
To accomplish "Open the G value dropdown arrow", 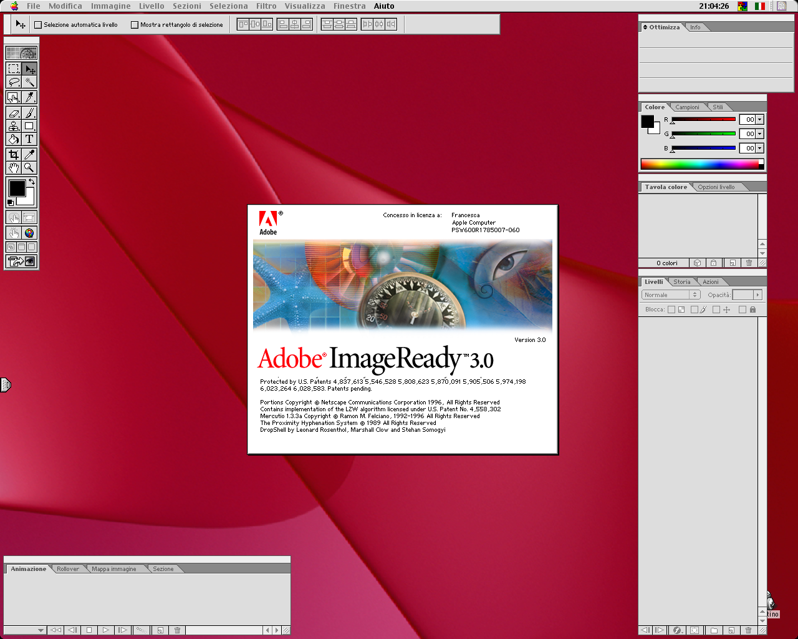I will pos(759,134).
